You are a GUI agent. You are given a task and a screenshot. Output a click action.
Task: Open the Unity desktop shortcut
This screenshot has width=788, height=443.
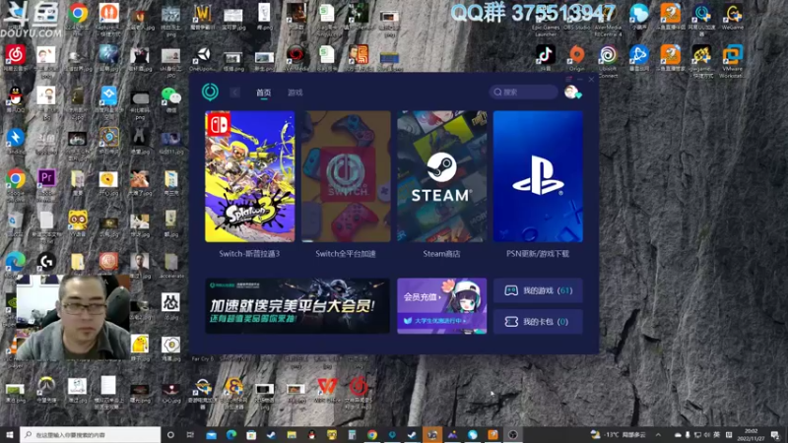coord(203,58)
